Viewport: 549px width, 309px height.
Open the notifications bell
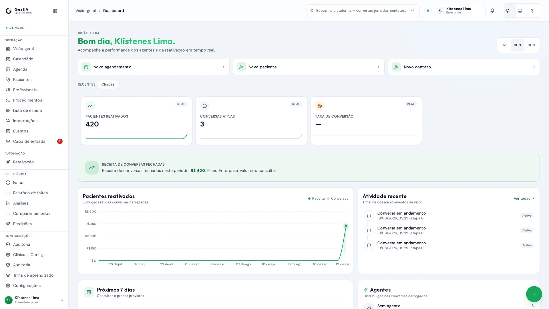coord(492,11)
